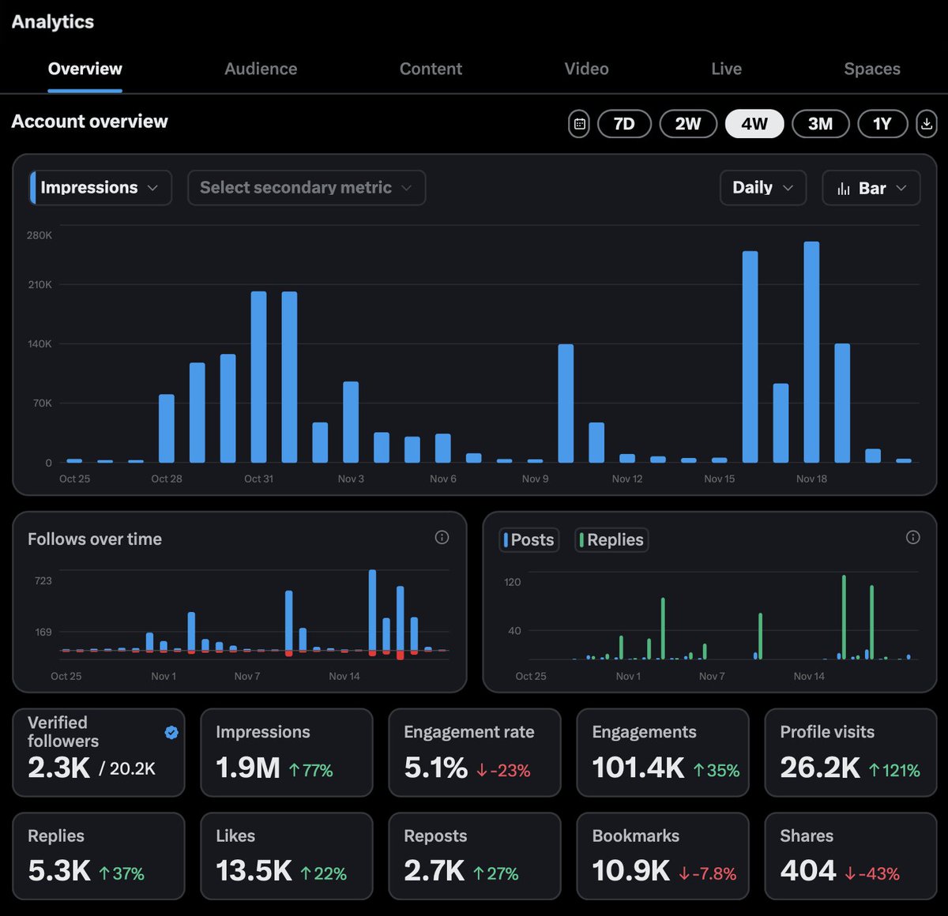Select the 3M time range
The width and height of the screenshot is (948, 916).
tap(820, 124)
